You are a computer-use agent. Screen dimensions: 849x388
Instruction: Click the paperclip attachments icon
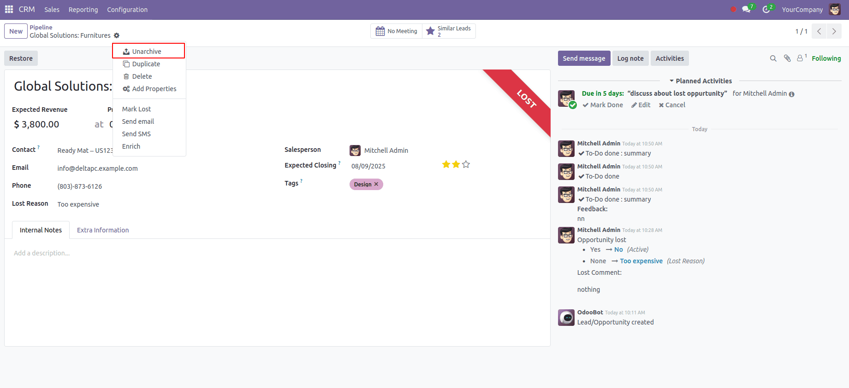coord(787,58)
